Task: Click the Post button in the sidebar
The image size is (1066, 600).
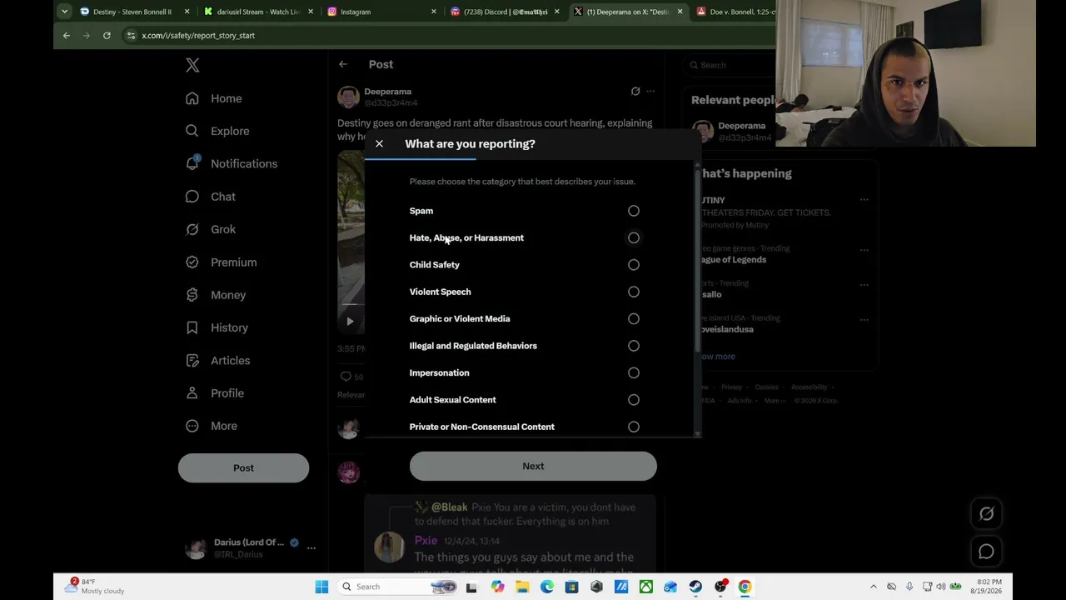Action: point(243,468)
